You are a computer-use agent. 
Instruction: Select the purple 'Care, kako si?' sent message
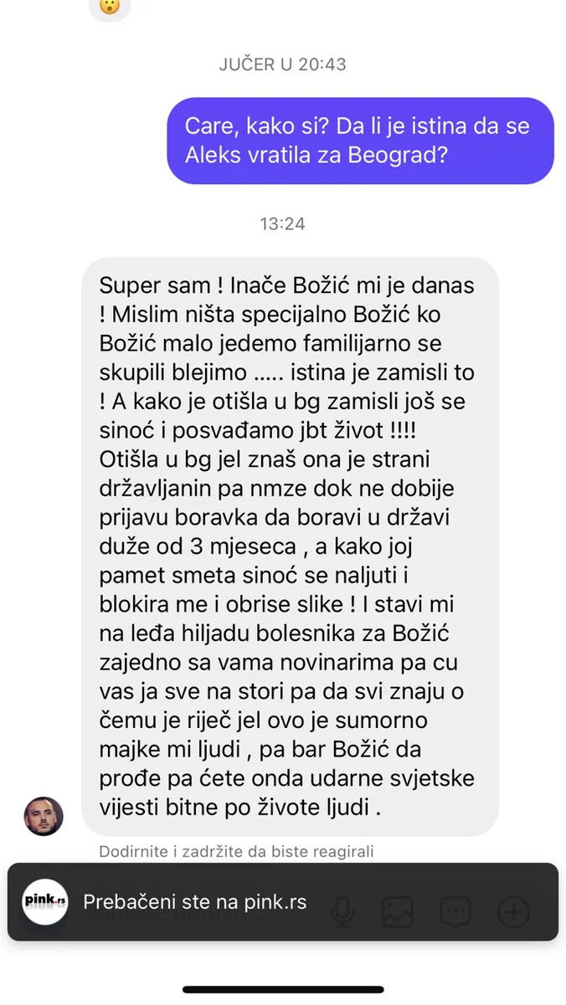[x=360, y=141]
